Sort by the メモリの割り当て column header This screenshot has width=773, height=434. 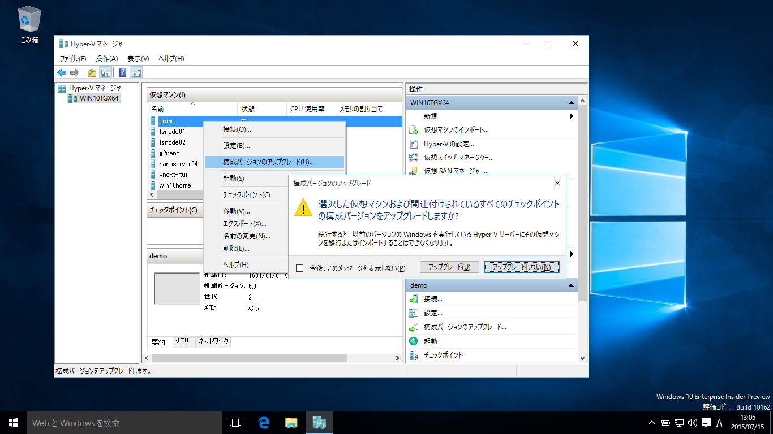click(368, 109)
